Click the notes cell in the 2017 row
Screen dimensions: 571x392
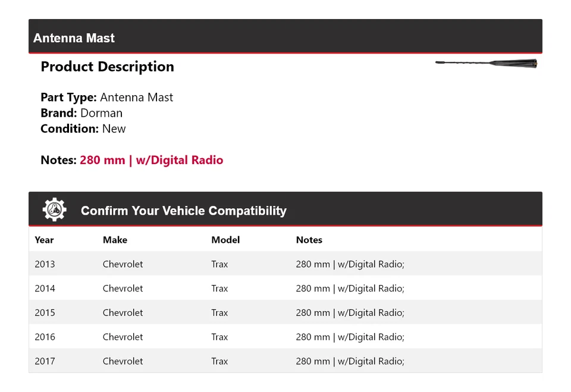[x=350, y=362]
